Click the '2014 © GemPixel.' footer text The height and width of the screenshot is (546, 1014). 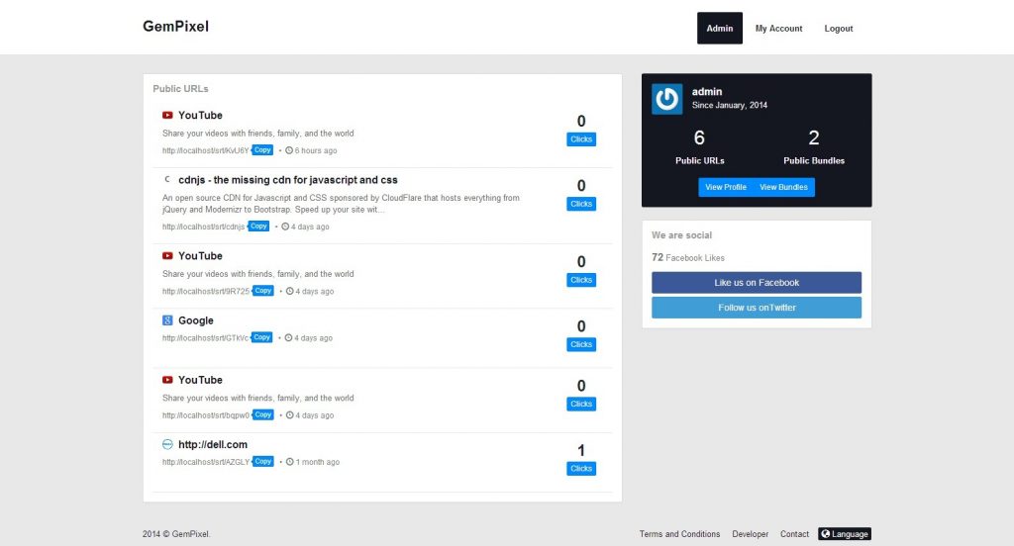(176, 534)
